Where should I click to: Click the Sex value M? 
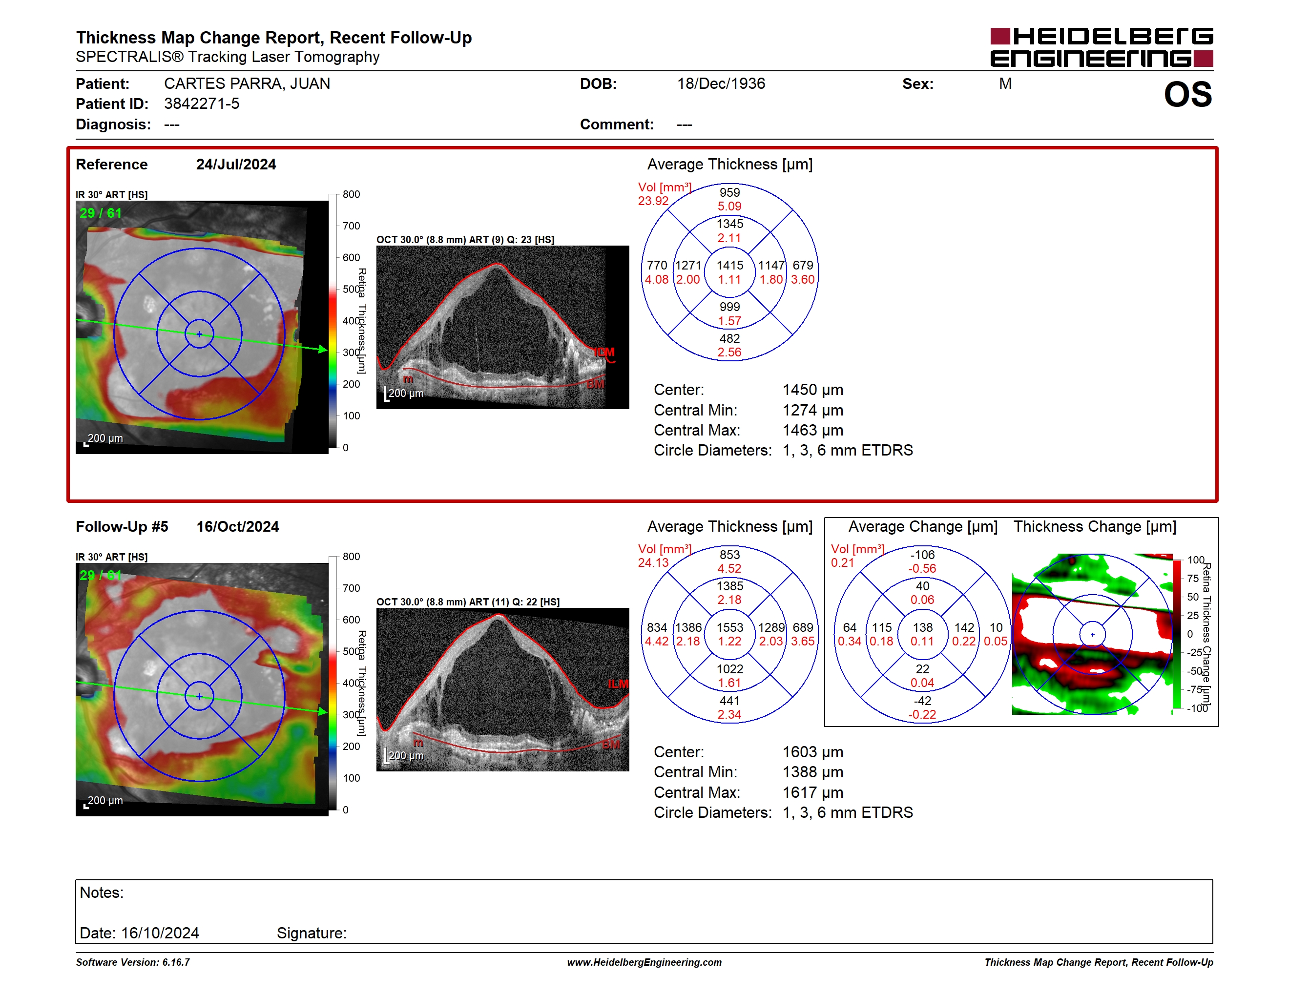(1005, 84)
